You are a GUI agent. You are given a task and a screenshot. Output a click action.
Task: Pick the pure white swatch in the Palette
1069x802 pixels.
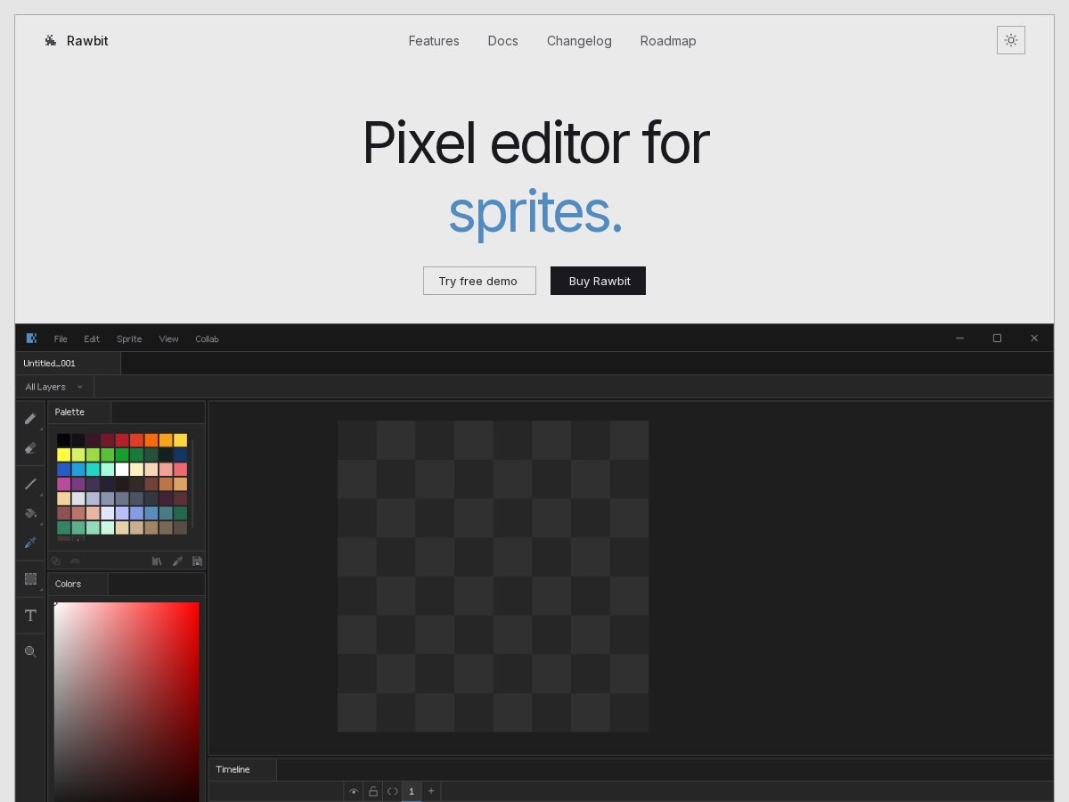tap(122, 470)
